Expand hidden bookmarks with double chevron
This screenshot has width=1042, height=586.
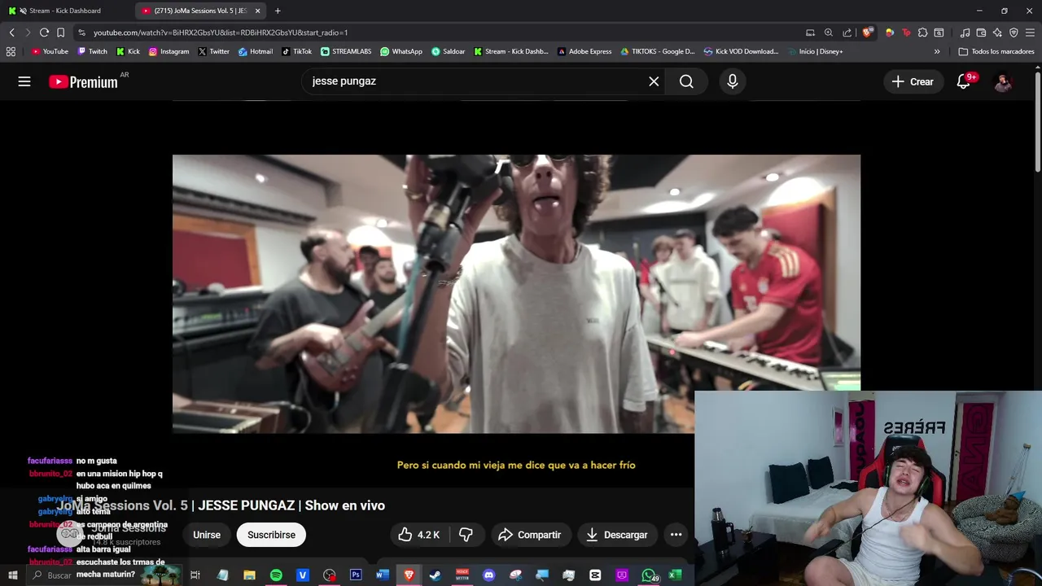click(x=936, y=51)
